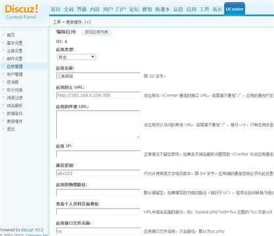Open the 应用类型 dropdown
This screenshot has width=274, height=236.
click(76, 57)
